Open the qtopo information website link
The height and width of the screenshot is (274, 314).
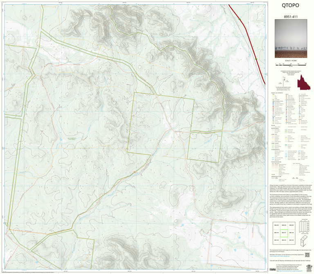coord(280,256)
